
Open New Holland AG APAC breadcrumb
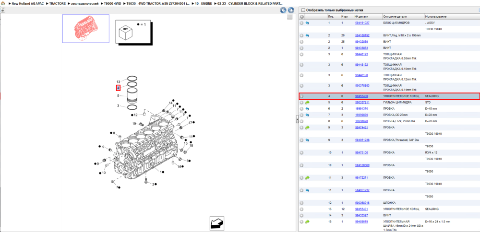coord(27,3)
